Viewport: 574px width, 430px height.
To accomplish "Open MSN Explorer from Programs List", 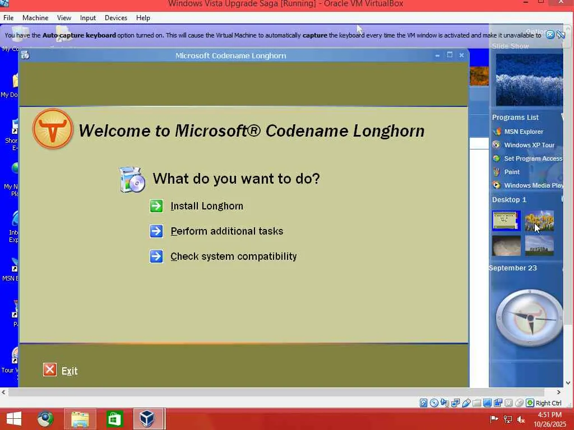I will [x=524, y=132].
